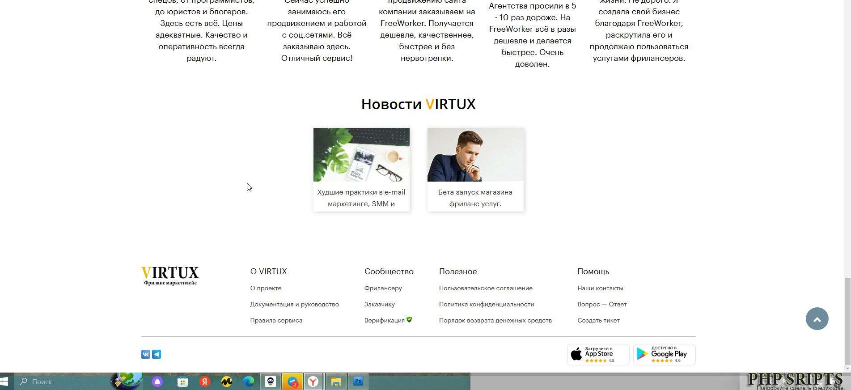Open the VK social icon in footer

click(x=146, y=354)
